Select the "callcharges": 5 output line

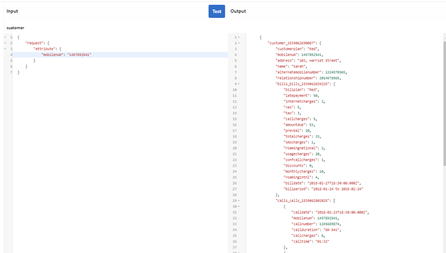coord(300,119)
